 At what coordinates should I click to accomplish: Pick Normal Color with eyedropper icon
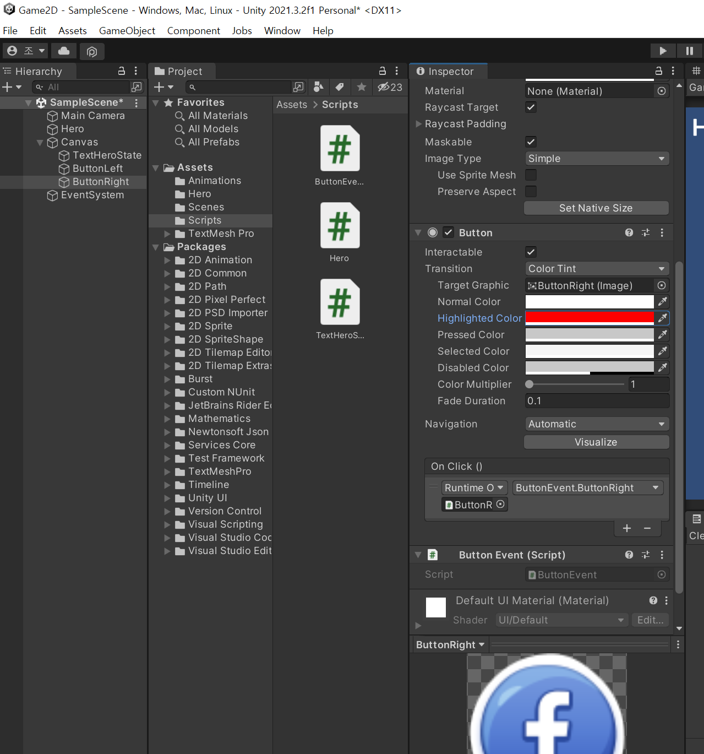663,301
